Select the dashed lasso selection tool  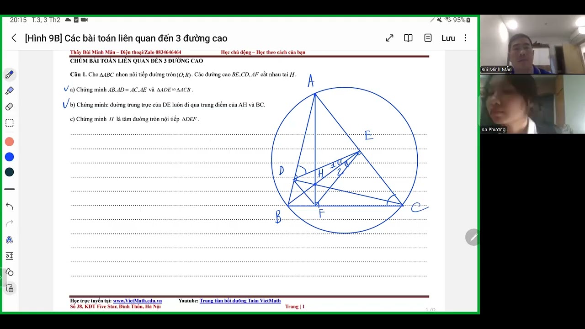click(x=9, y=123)
